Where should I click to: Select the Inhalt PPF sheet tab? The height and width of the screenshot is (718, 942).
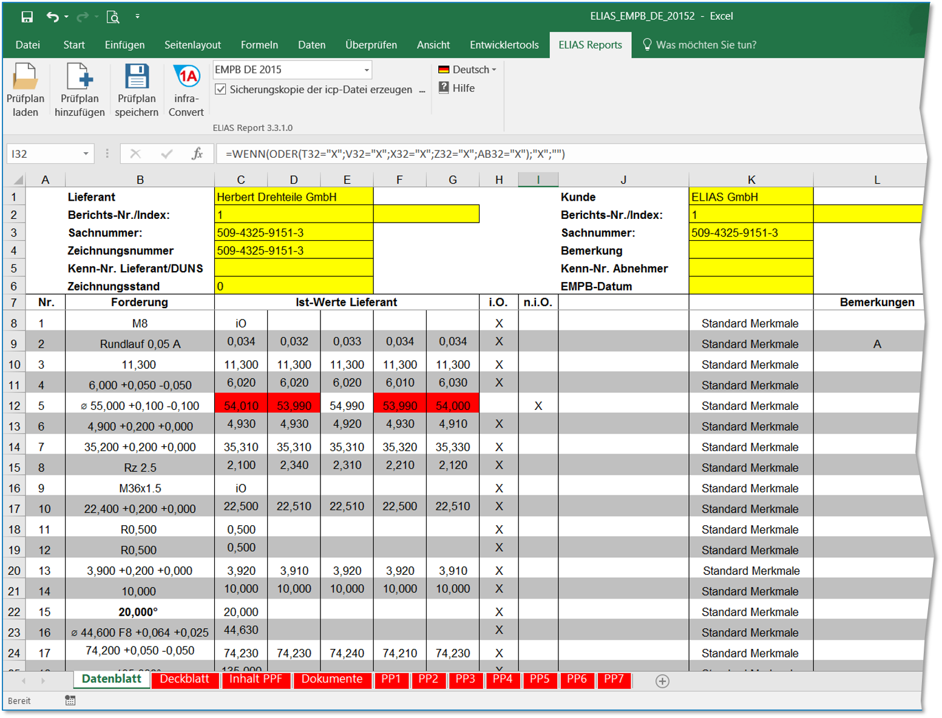coord(256,679)
